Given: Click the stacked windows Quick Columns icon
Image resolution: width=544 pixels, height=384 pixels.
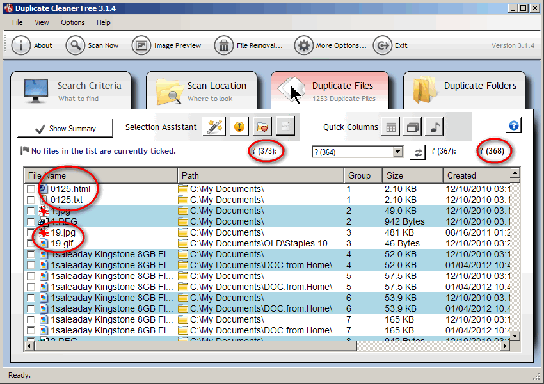Looking at the screenshot, I should coord(412,127).
